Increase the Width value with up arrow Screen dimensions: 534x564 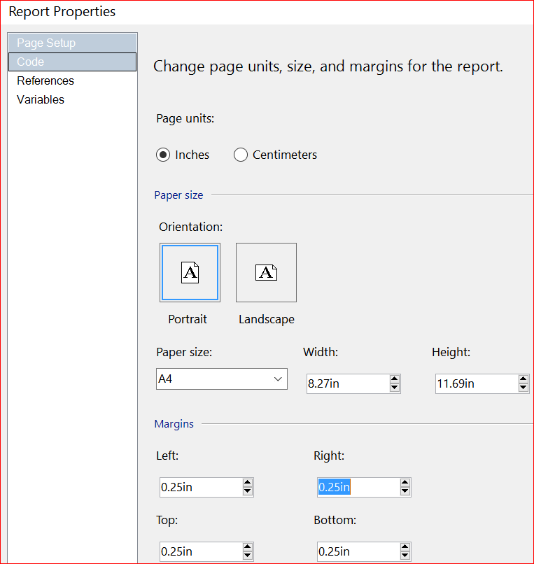click(395, 379)
